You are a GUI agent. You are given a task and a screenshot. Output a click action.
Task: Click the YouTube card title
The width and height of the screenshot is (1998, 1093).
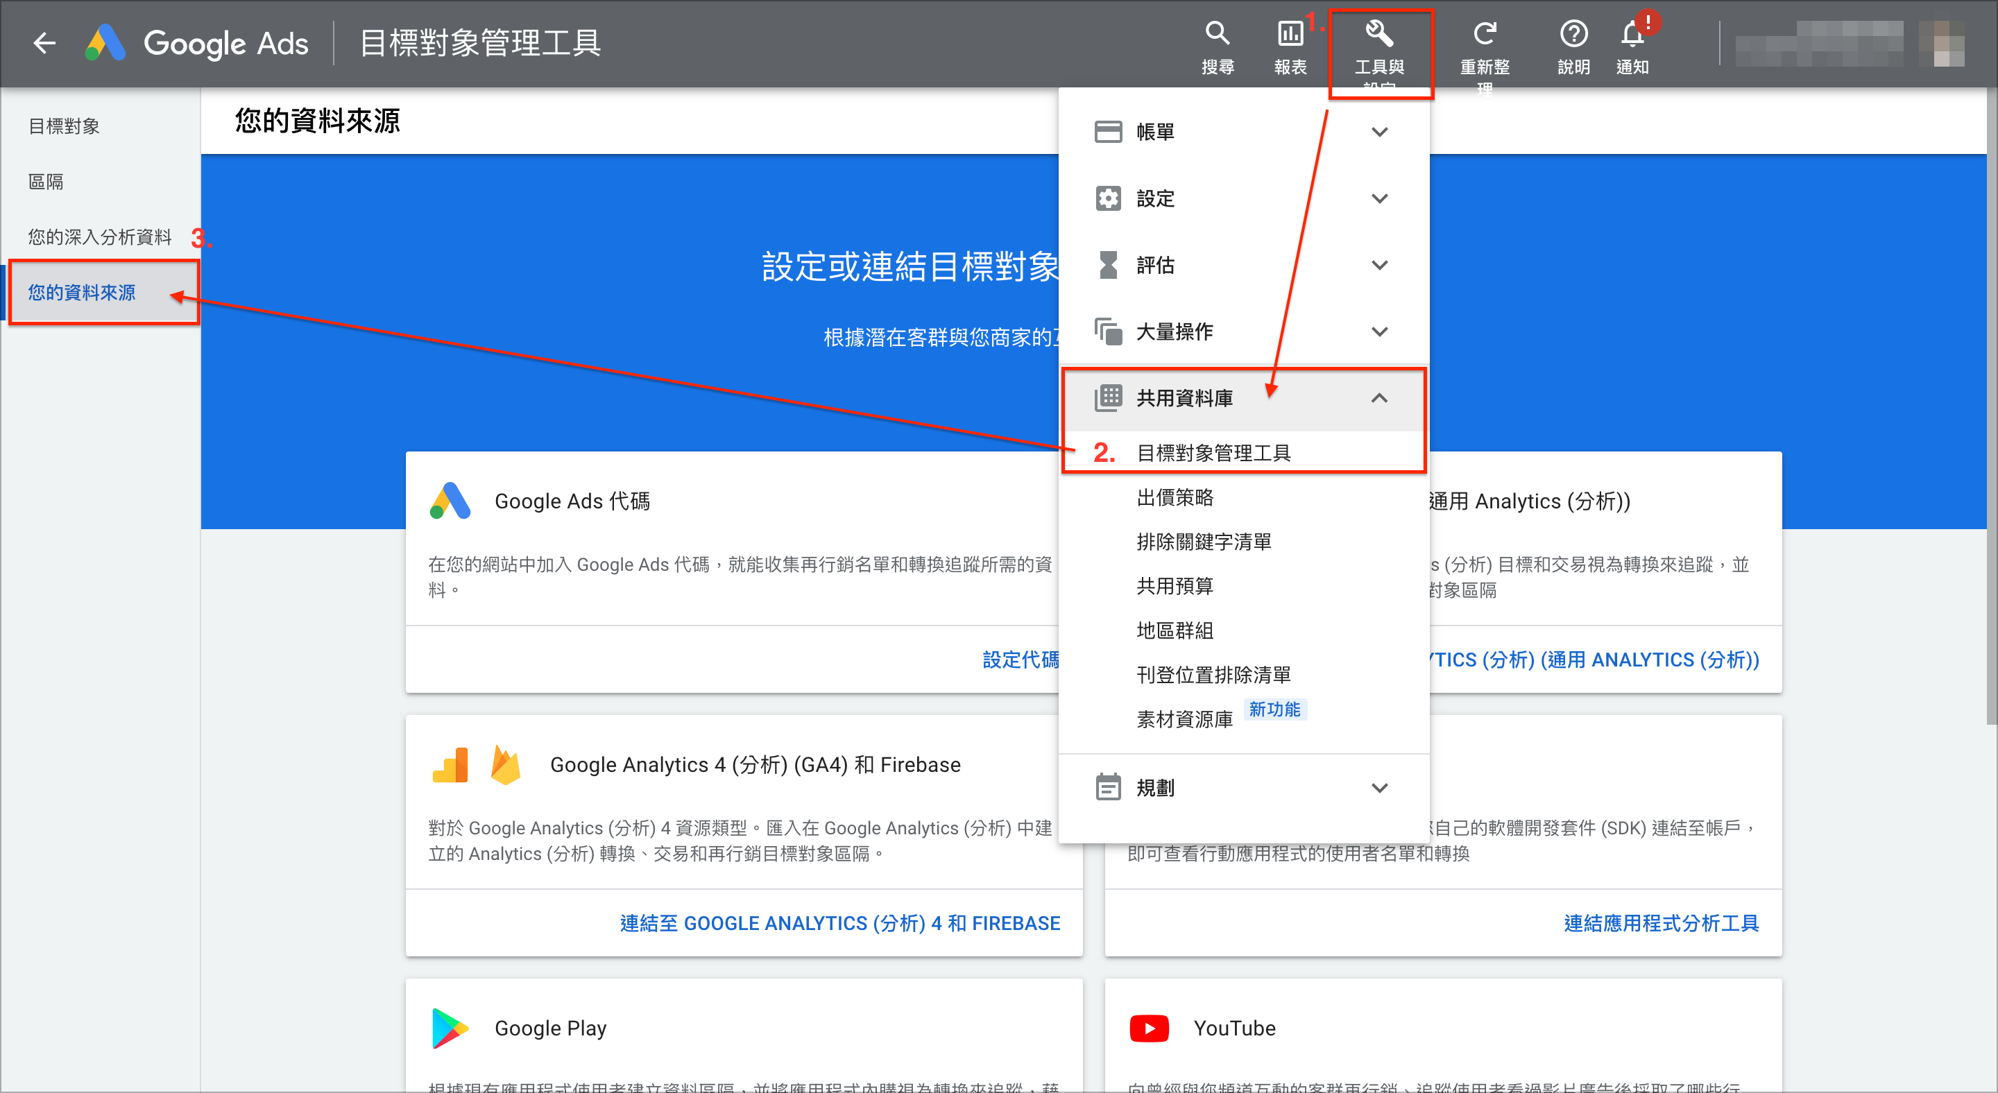[1234, 1028]
